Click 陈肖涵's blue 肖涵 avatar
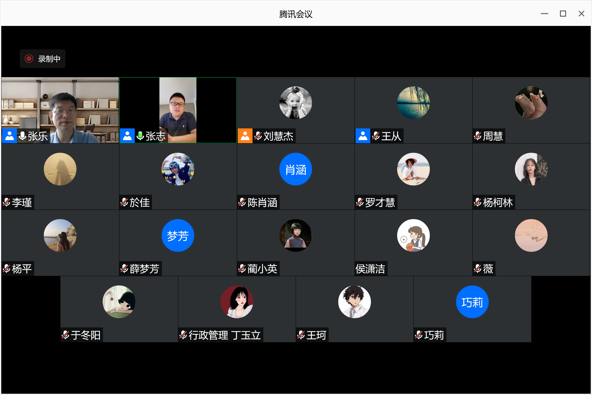 coord(295,169)
